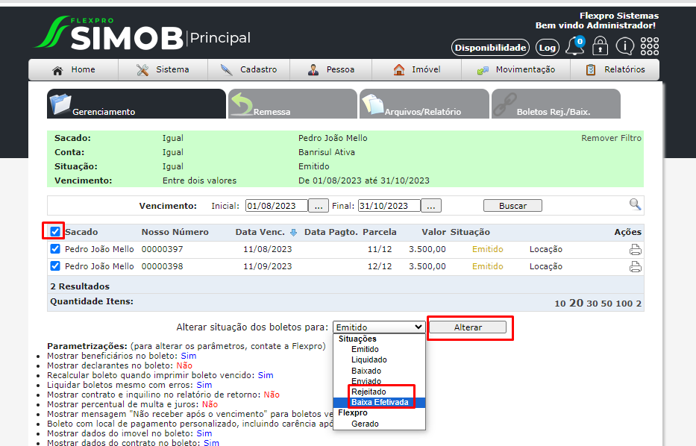Sort by Situação column header
The image size is (696, 446).
pos(470,232)
